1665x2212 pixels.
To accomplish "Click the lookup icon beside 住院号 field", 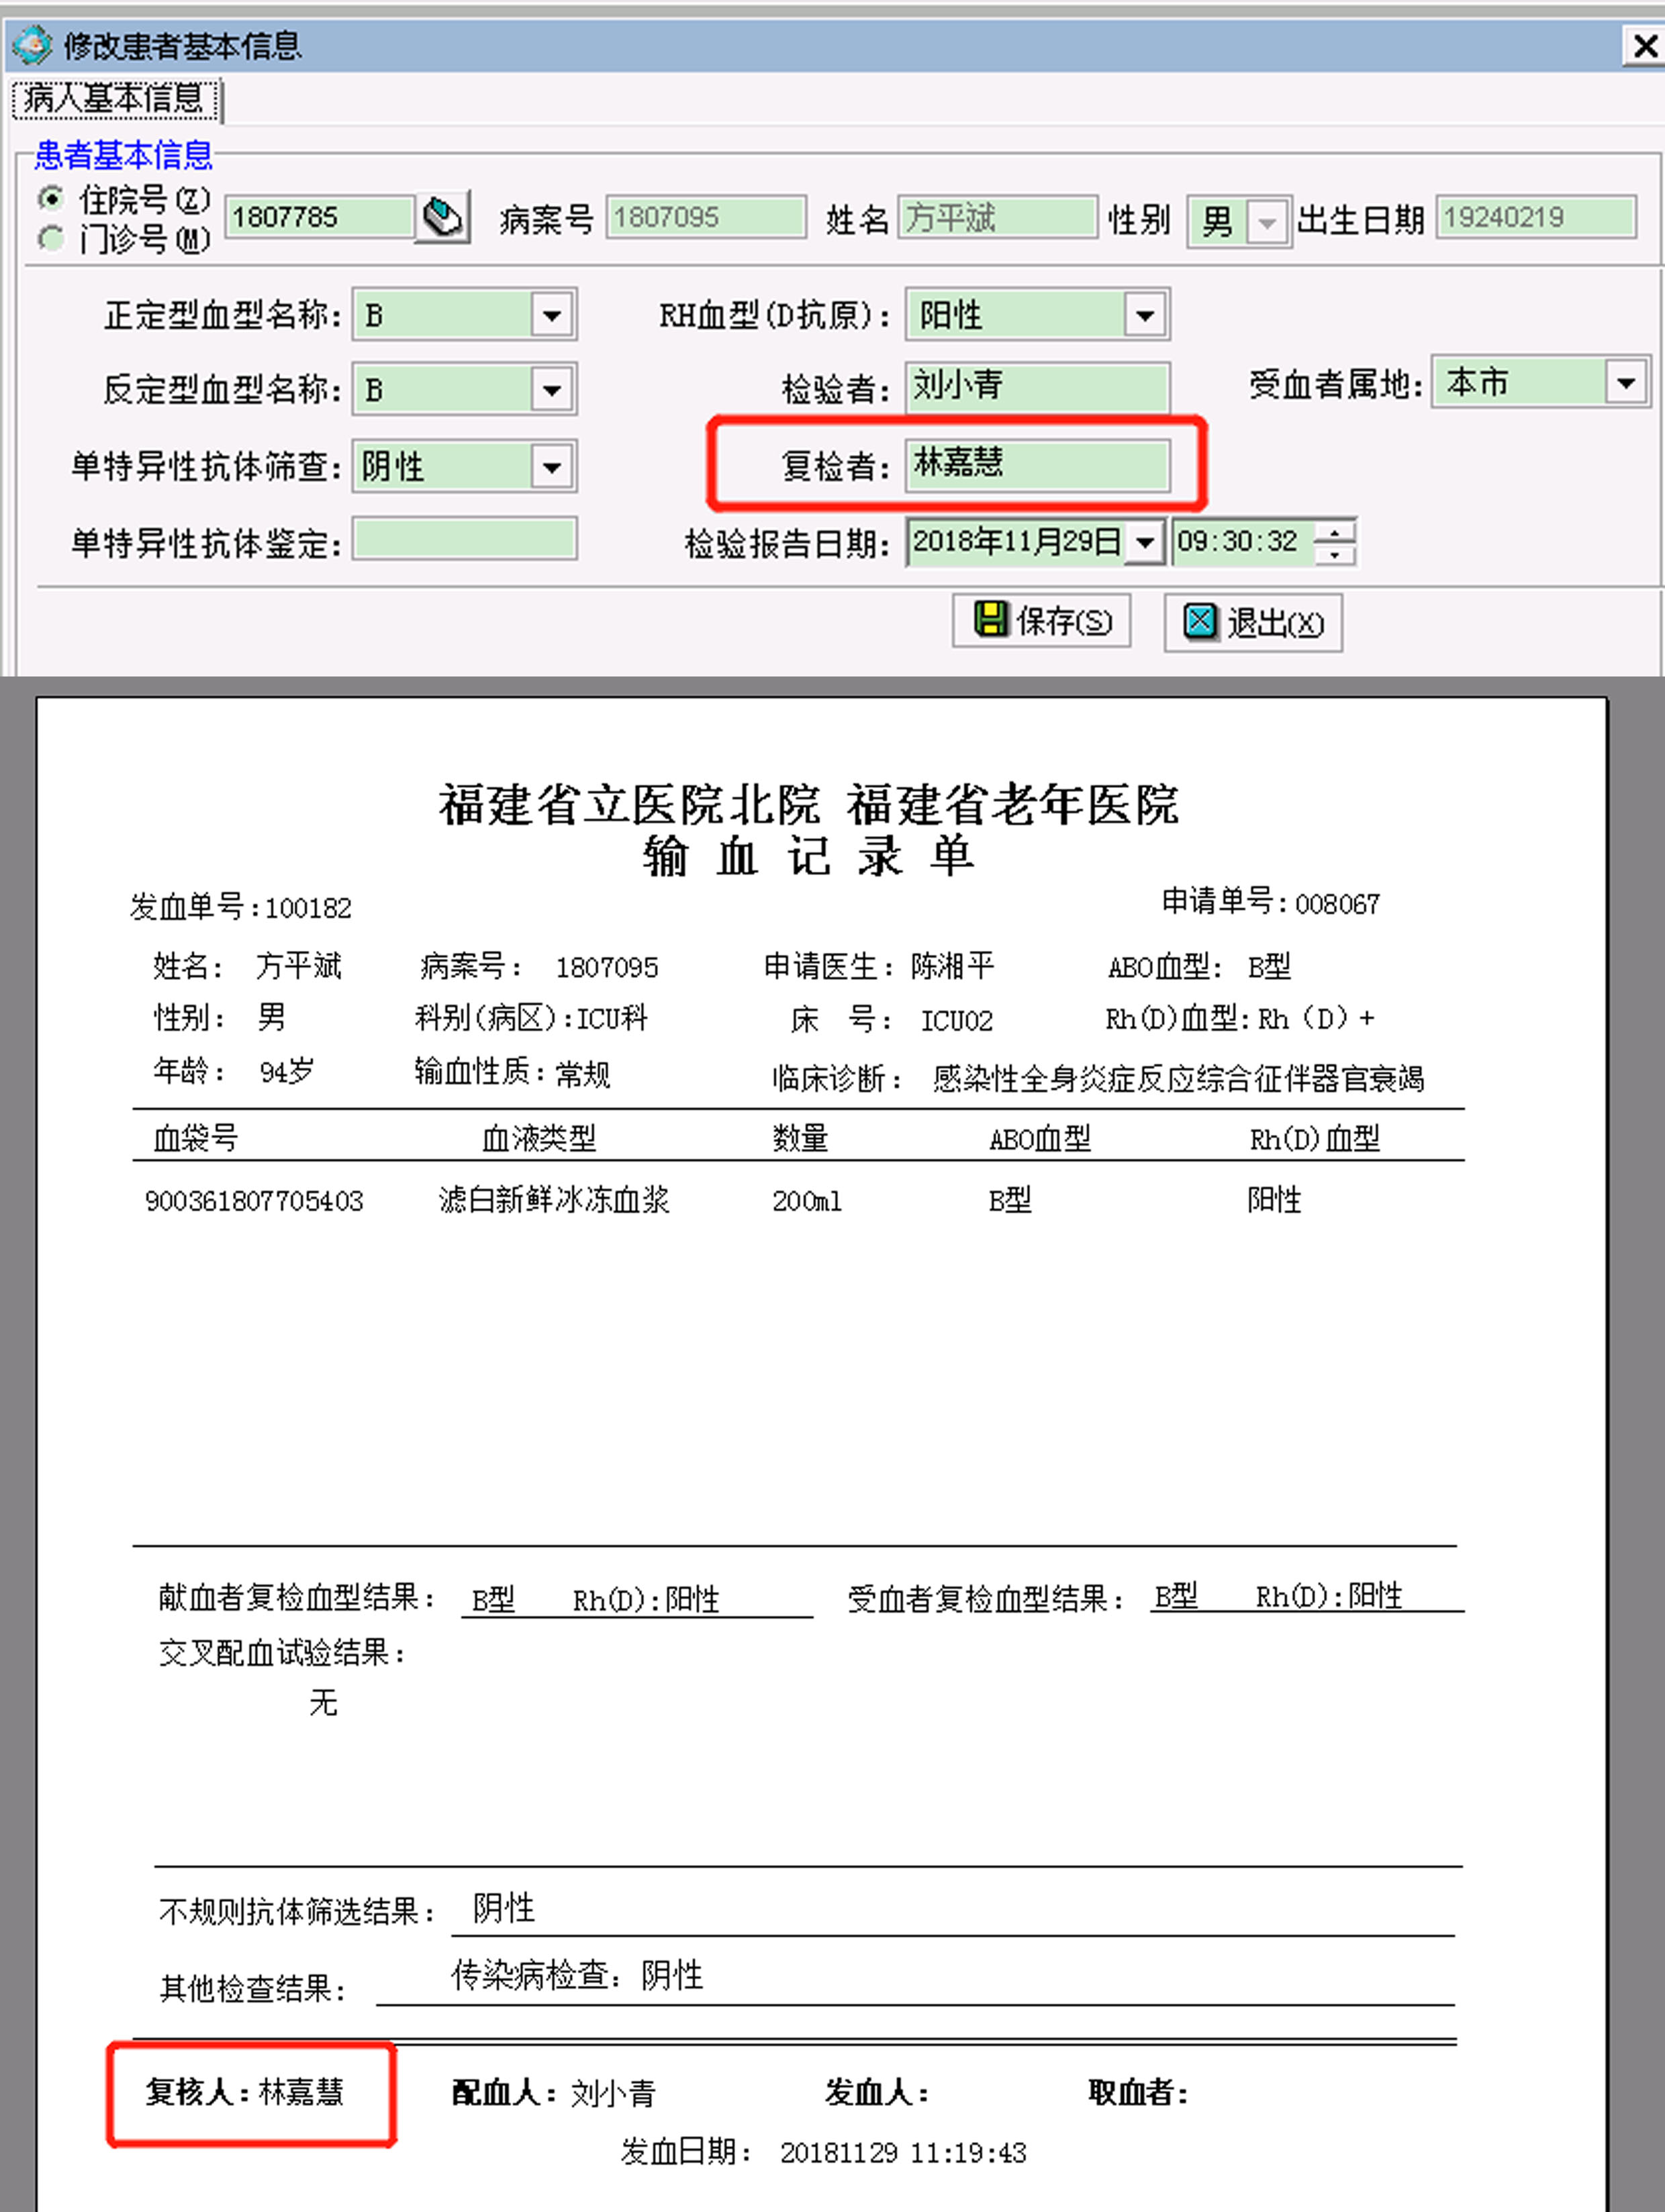I will 442,217.
